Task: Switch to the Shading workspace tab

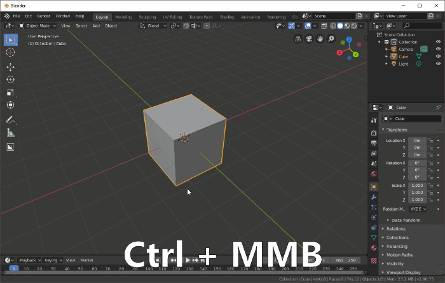Action: tap(227, 17)
